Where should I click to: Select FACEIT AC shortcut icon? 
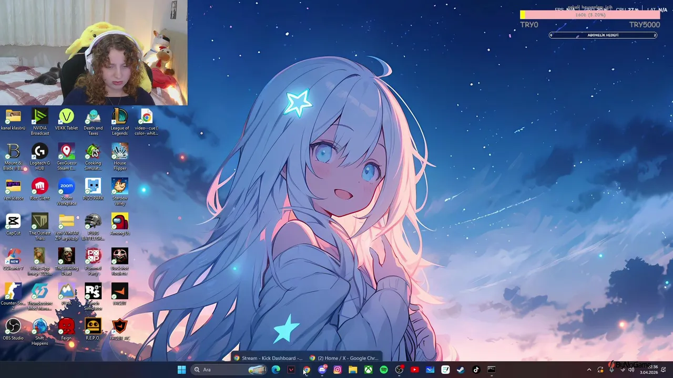120,330
